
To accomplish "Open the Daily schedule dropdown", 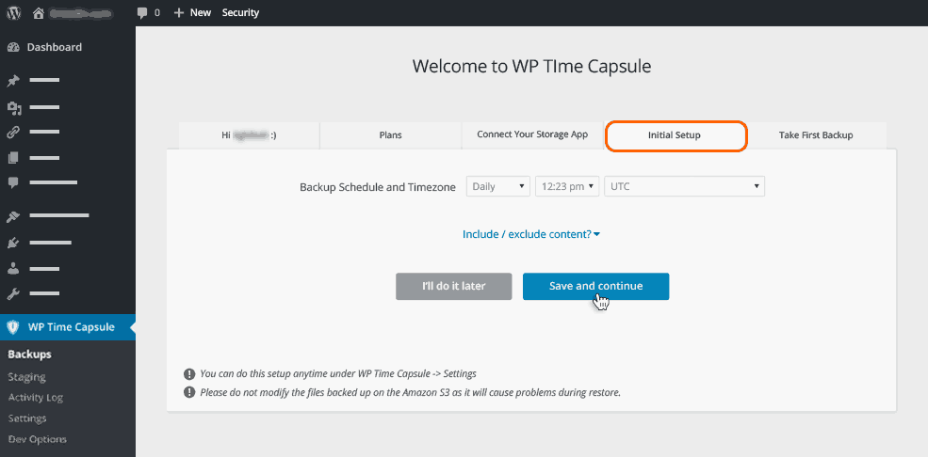I will tap(497, 186).
